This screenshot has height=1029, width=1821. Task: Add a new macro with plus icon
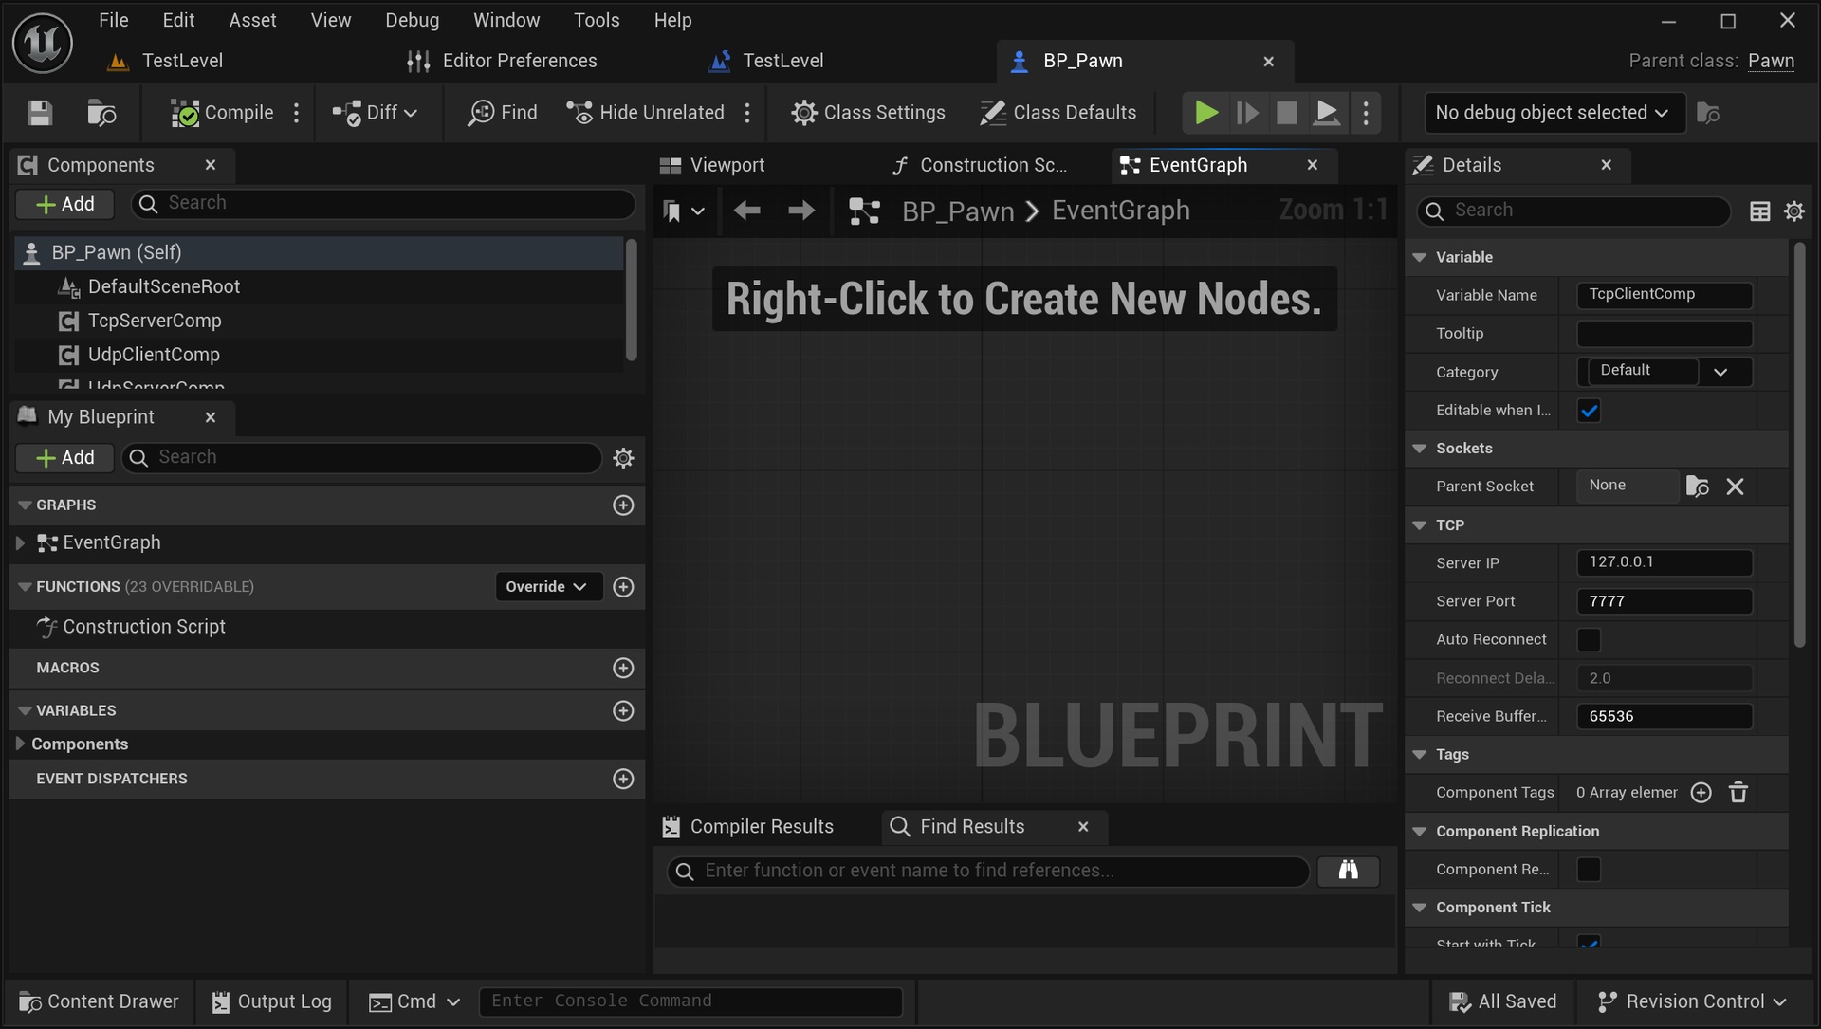623,668
